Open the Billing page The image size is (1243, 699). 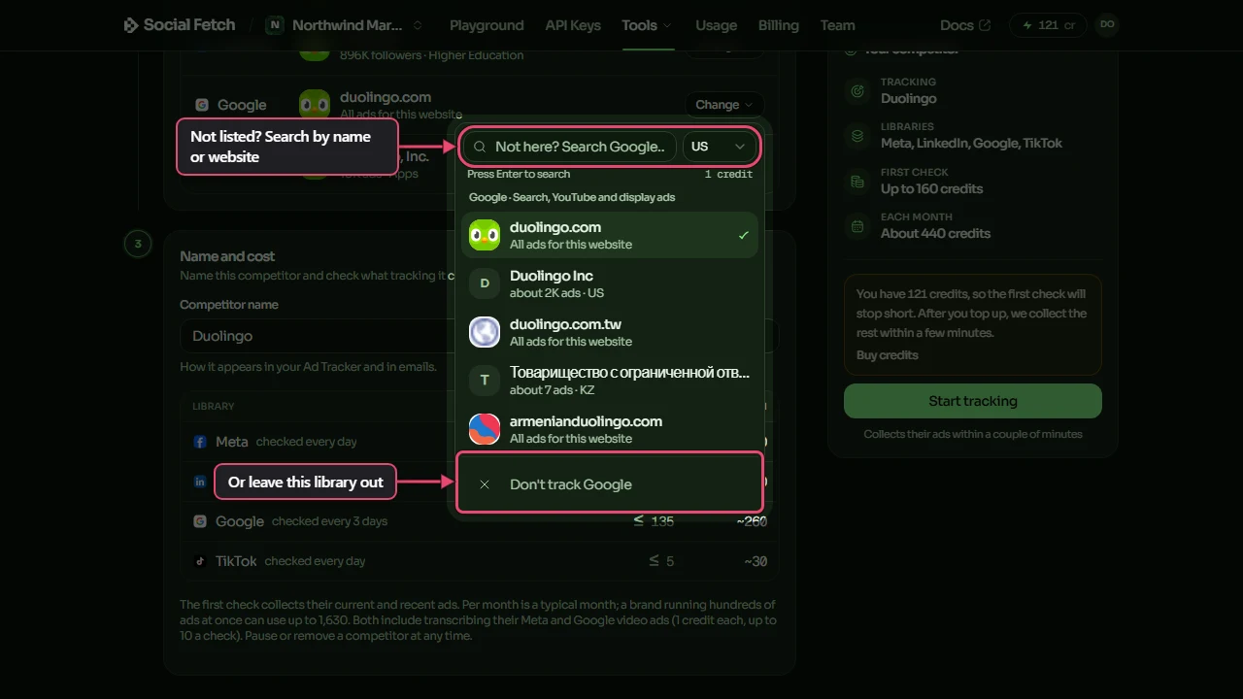778,25
